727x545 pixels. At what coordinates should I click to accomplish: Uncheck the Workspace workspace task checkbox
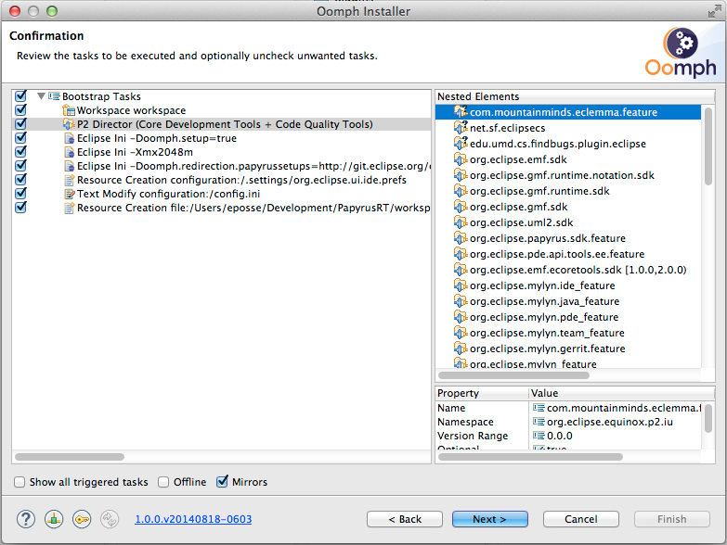point(20,109)
